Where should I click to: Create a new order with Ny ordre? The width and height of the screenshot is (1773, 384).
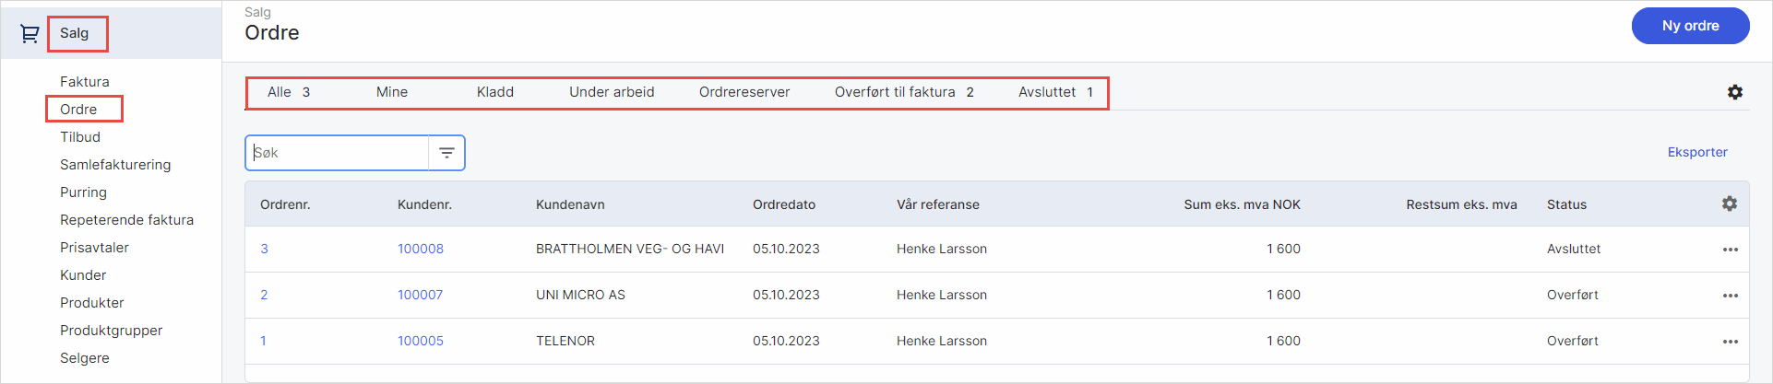coord(1689,26)
